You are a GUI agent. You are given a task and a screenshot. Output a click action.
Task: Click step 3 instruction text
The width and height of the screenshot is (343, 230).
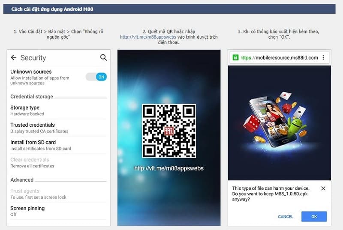(278, 34)
